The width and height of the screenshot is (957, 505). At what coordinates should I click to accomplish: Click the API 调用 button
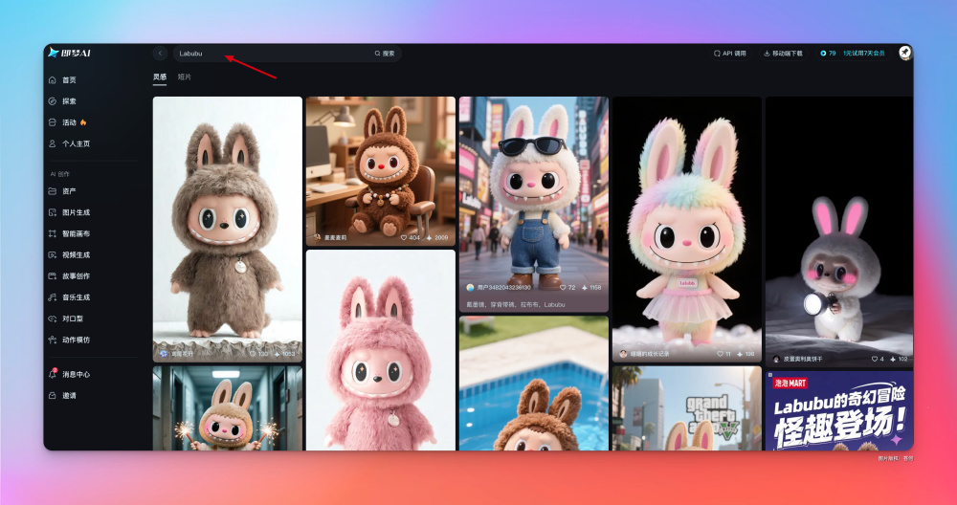730,54
